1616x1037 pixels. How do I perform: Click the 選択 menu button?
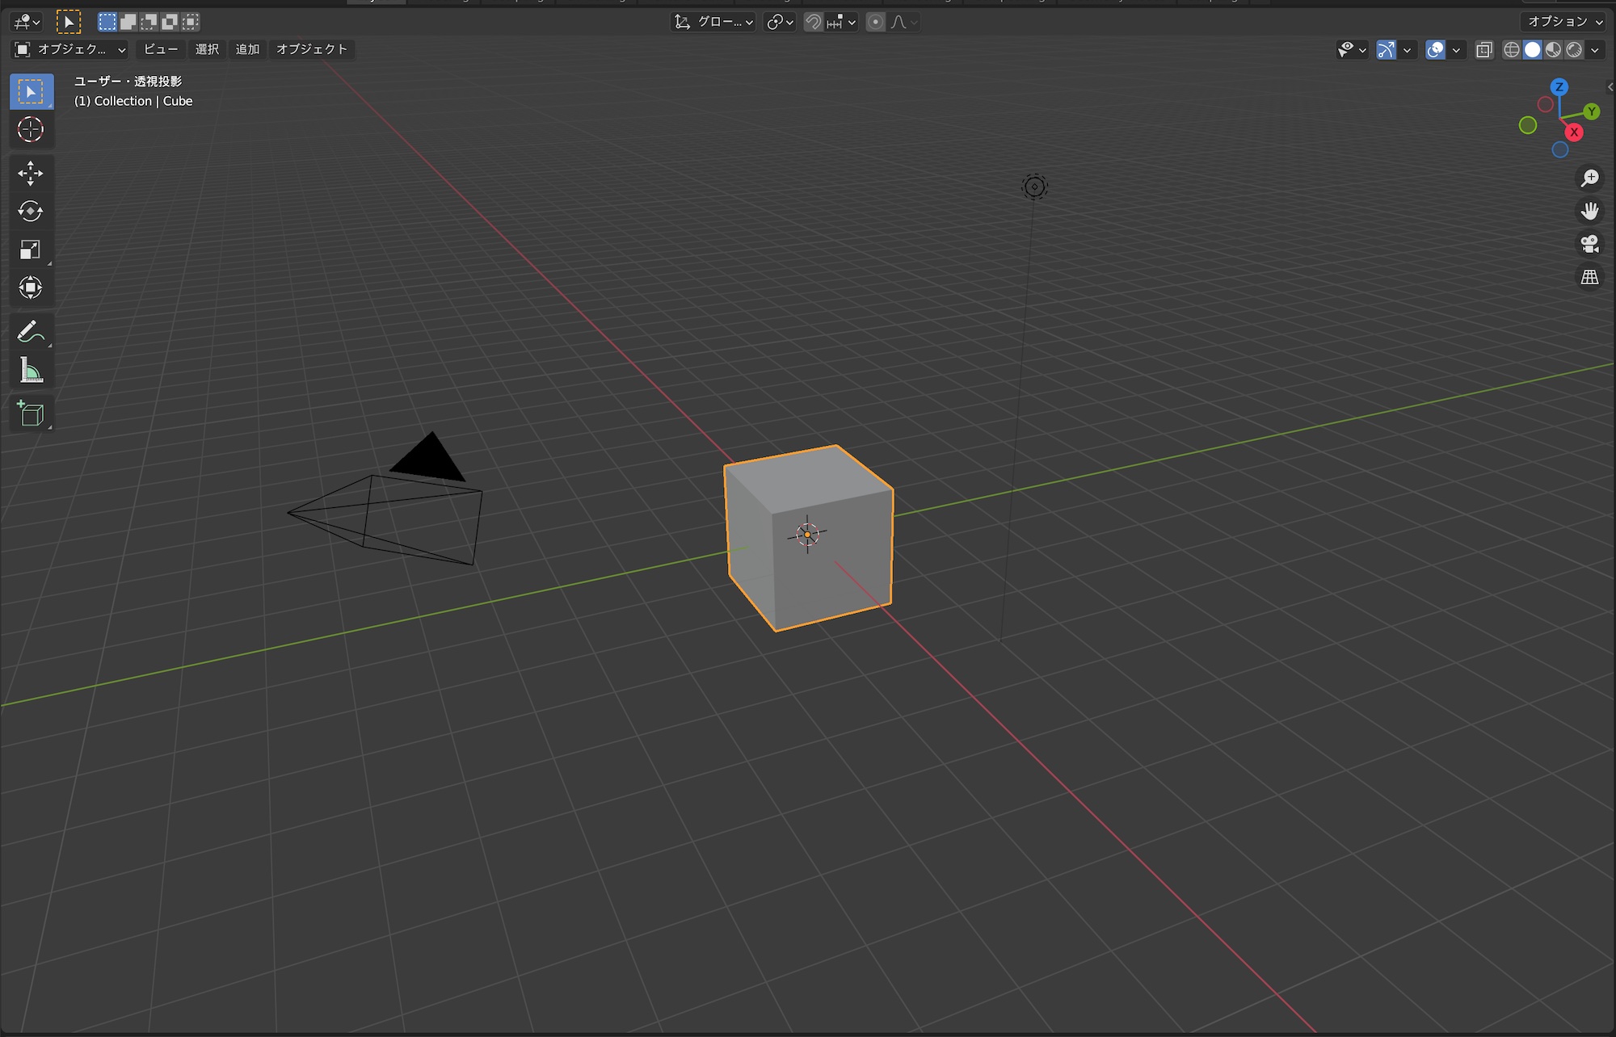207,49
